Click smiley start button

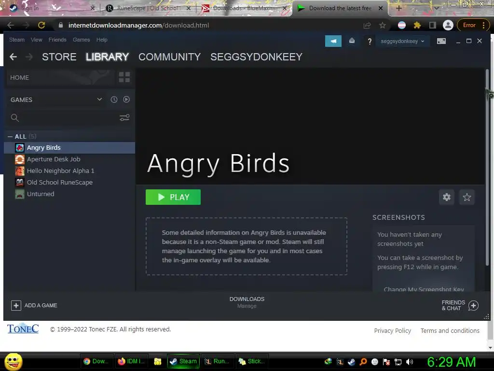click(x=14, y=361)
